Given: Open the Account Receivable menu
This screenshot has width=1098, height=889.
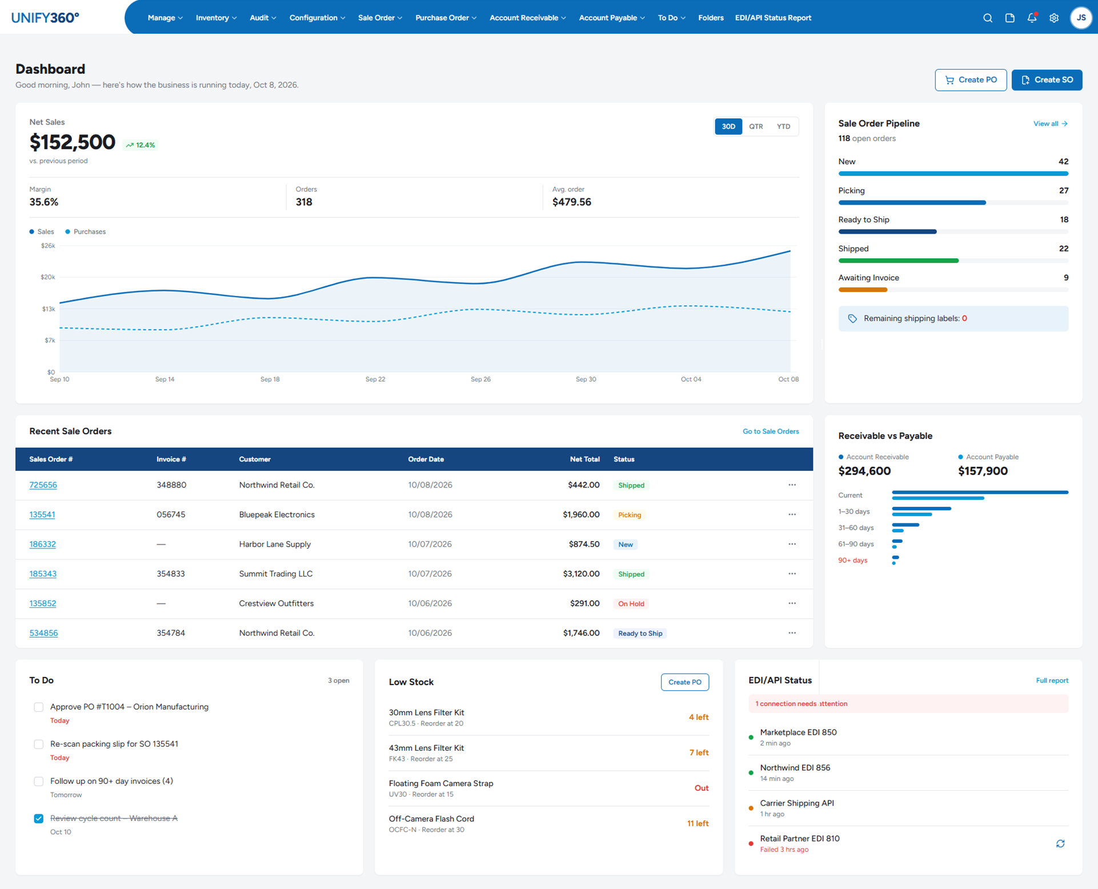Looking at the screenshot, I should click(x=527, y=18).
